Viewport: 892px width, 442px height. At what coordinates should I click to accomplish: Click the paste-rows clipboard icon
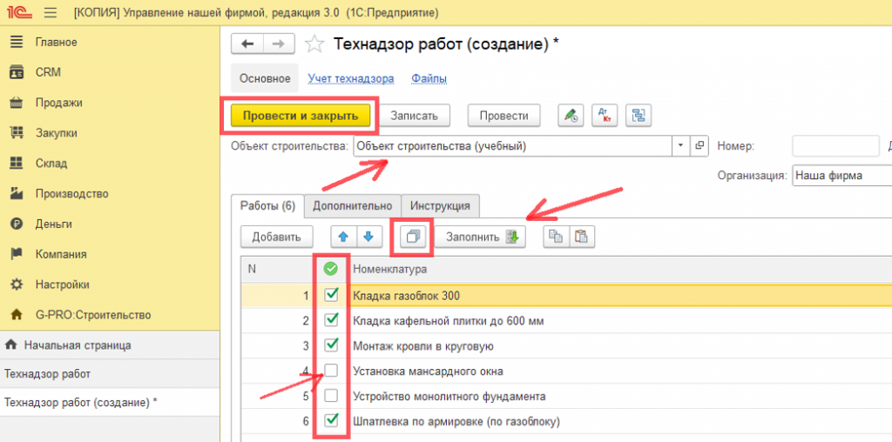581,237
